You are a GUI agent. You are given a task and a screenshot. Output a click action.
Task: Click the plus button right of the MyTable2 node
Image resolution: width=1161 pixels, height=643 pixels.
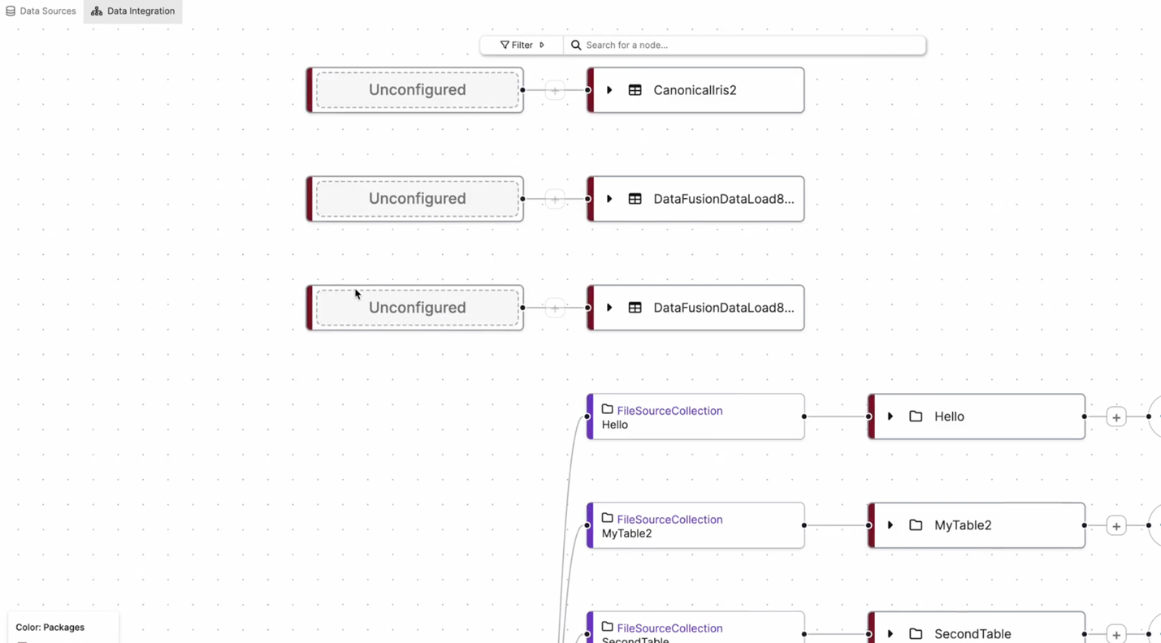[x=1116, y=526]
